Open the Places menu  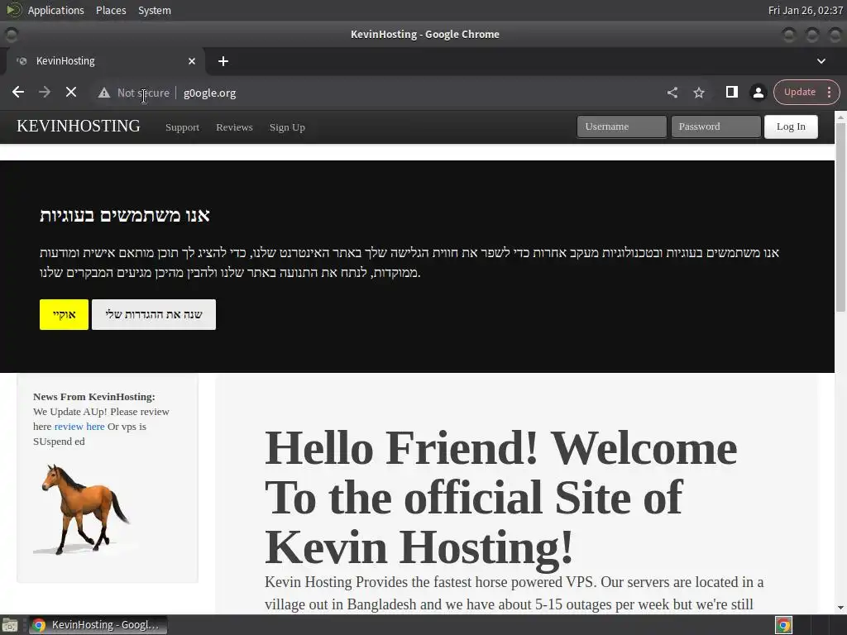point(111,10)
